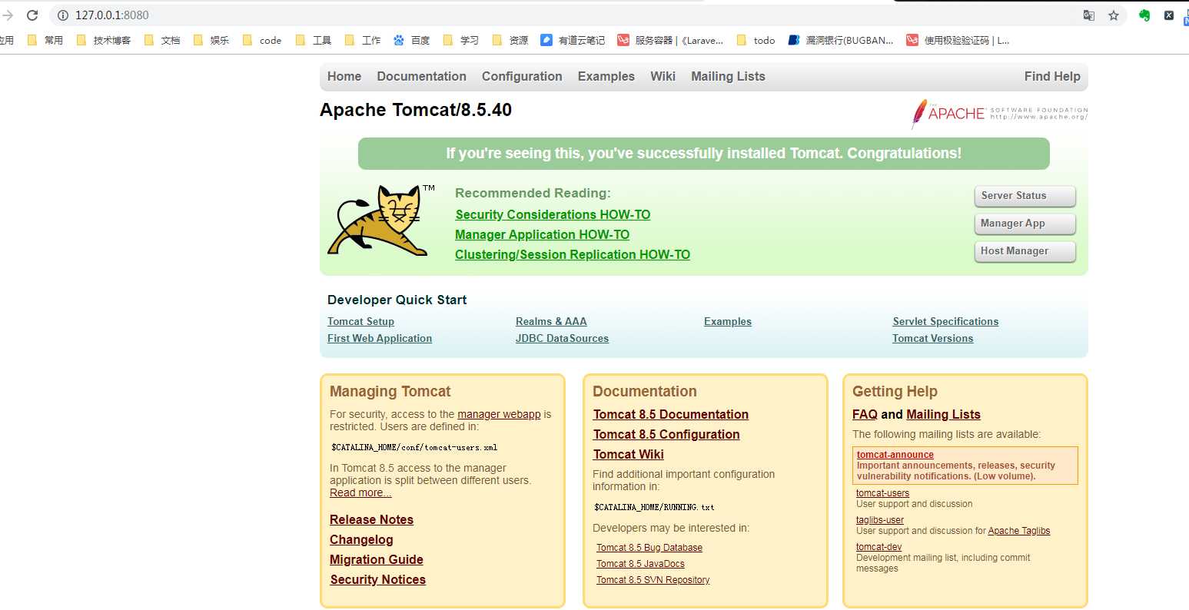Open Manager Application HOW-TO link
The image size is (1189, 610).
(542, 234)
